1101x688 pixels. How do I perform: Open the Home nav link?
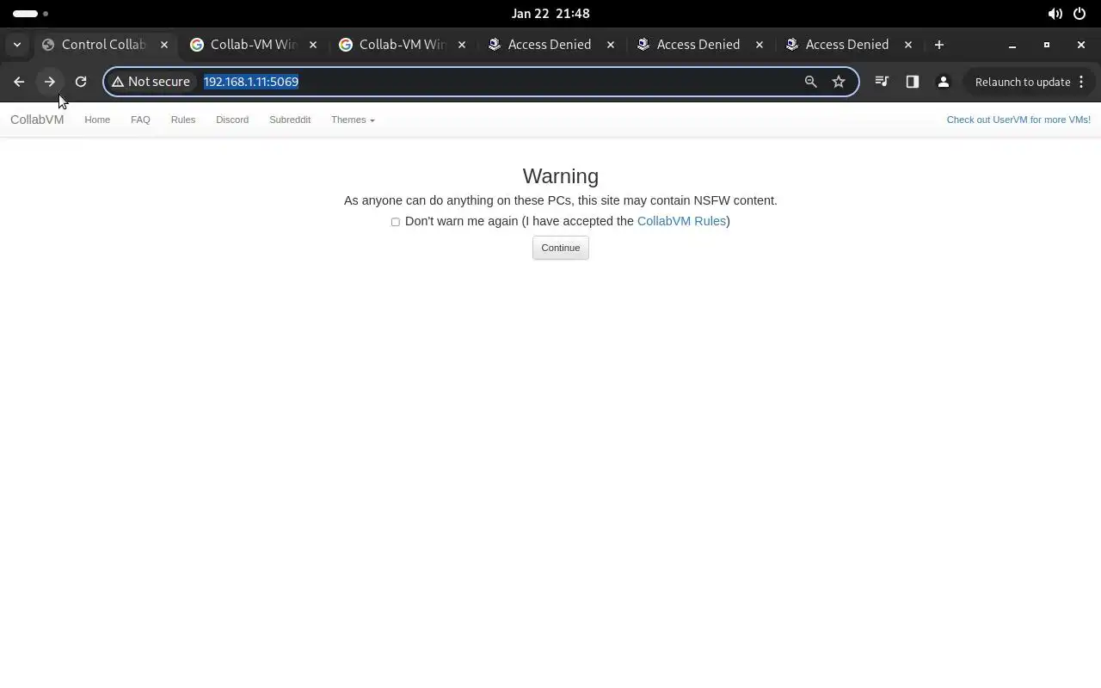[x=97, y=120]
